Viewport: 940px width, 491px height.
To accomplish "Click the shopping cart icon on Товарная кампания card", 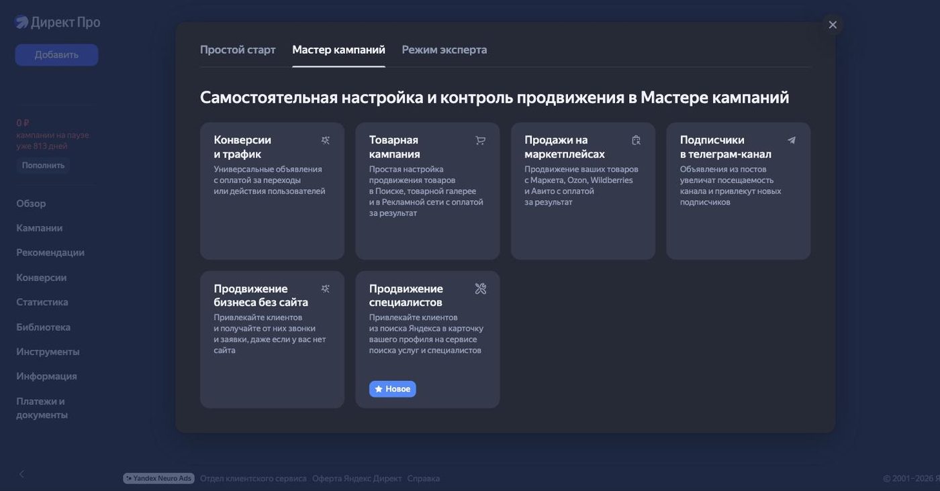I will (x=481, y=140).
